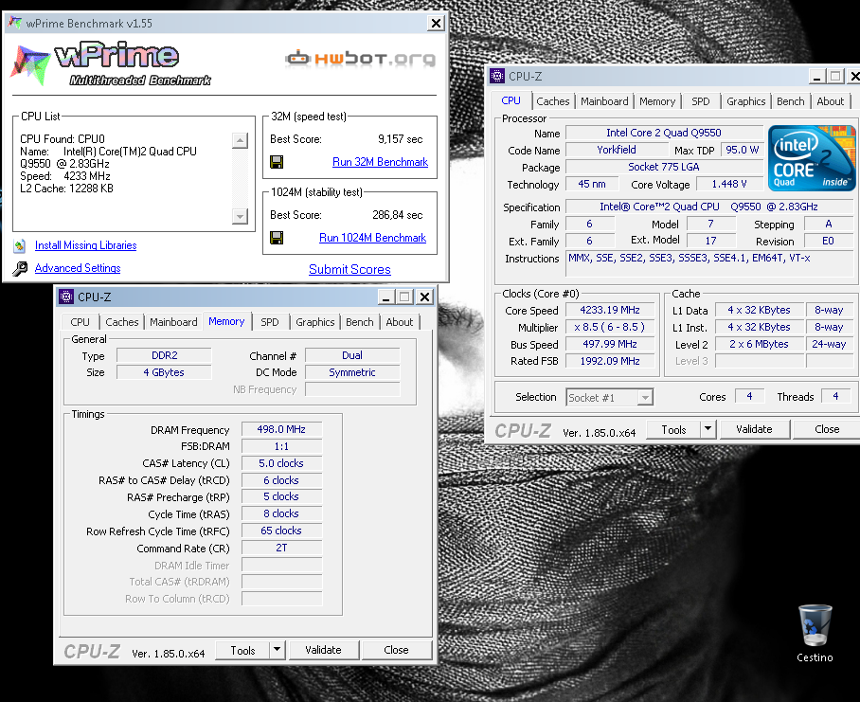This screenshot has height=702, width=860.
Task: Click the hwbot.org logo
Action: pyautogui.click(x=360, y=58)
